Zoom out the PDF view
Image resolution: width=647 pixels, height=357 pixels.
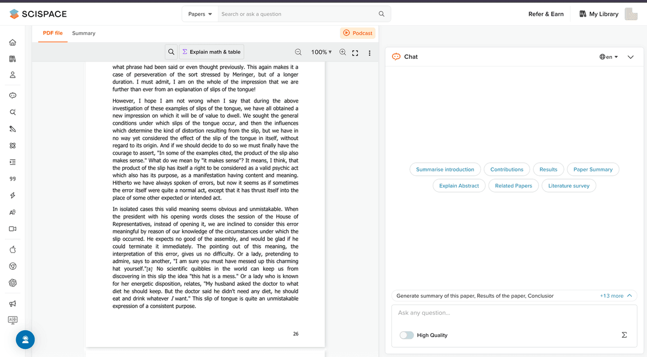coord(298,52)
